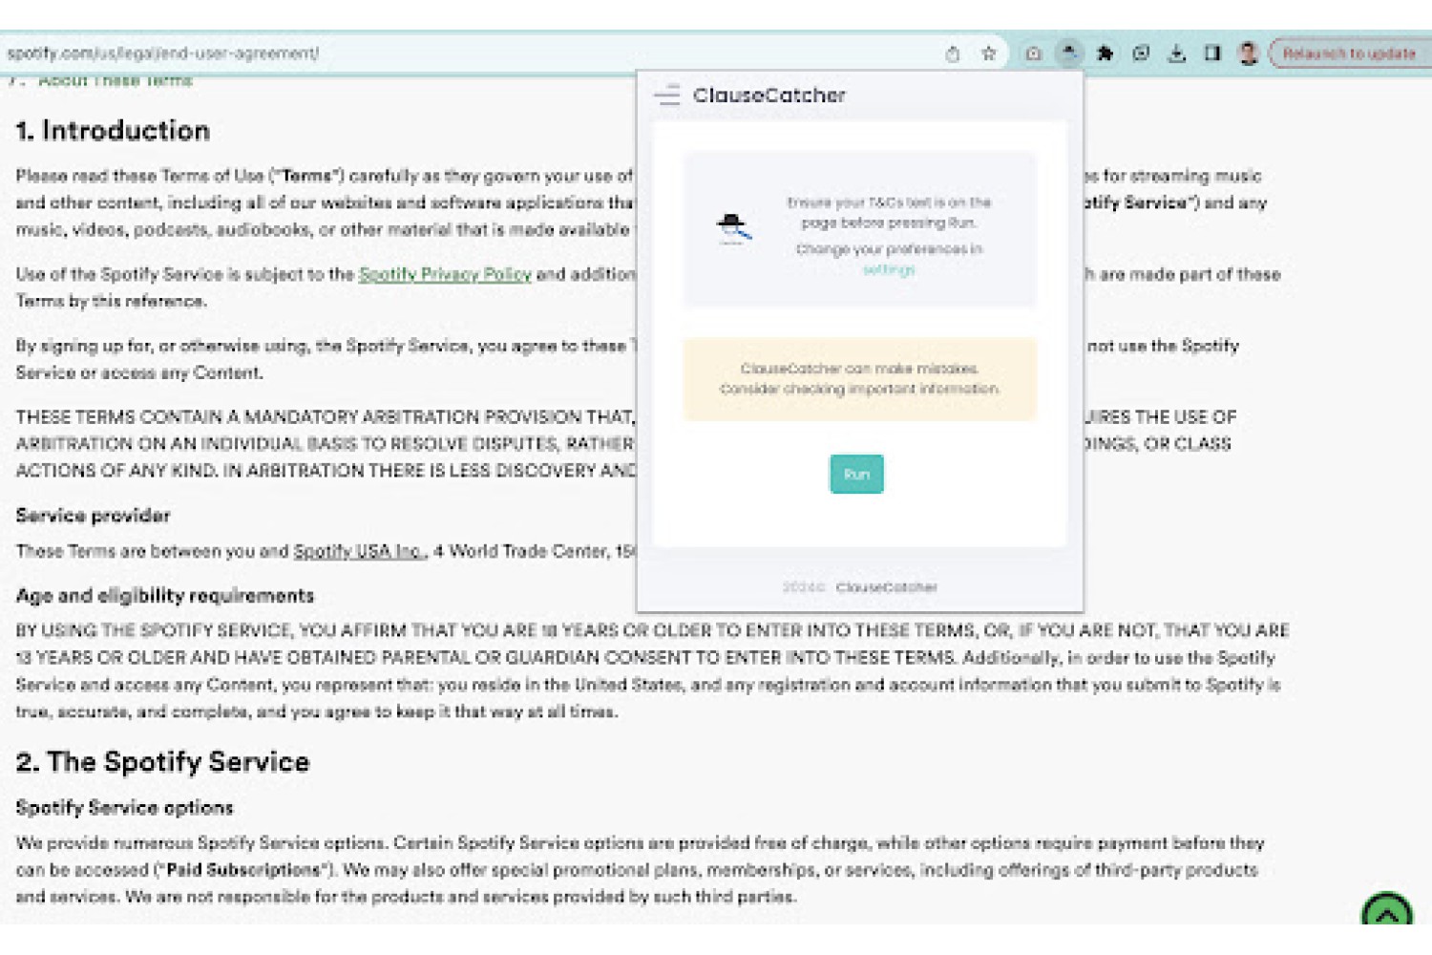
Task: Click the media control icon in the toolbar
Action: (x=1141, y=53)
